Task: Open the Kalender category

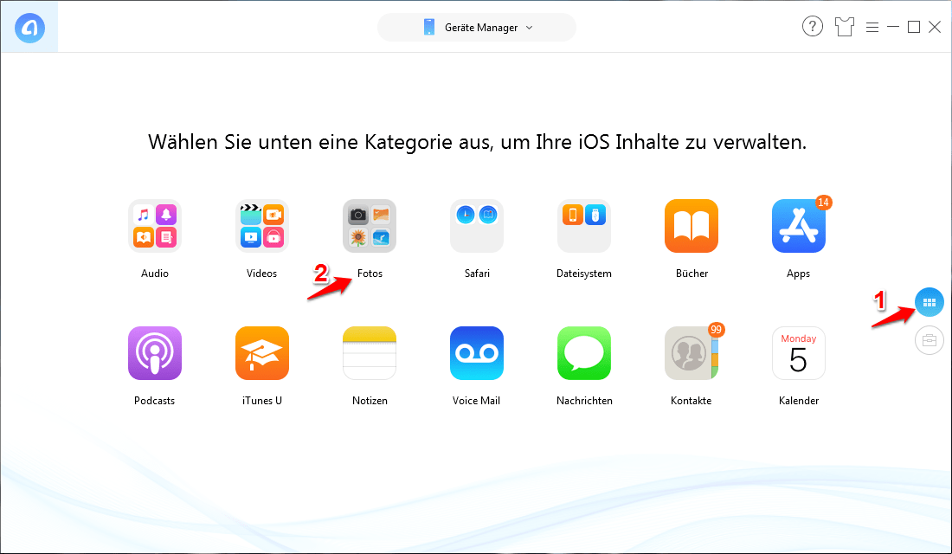Action: click(x=798, y=353)
